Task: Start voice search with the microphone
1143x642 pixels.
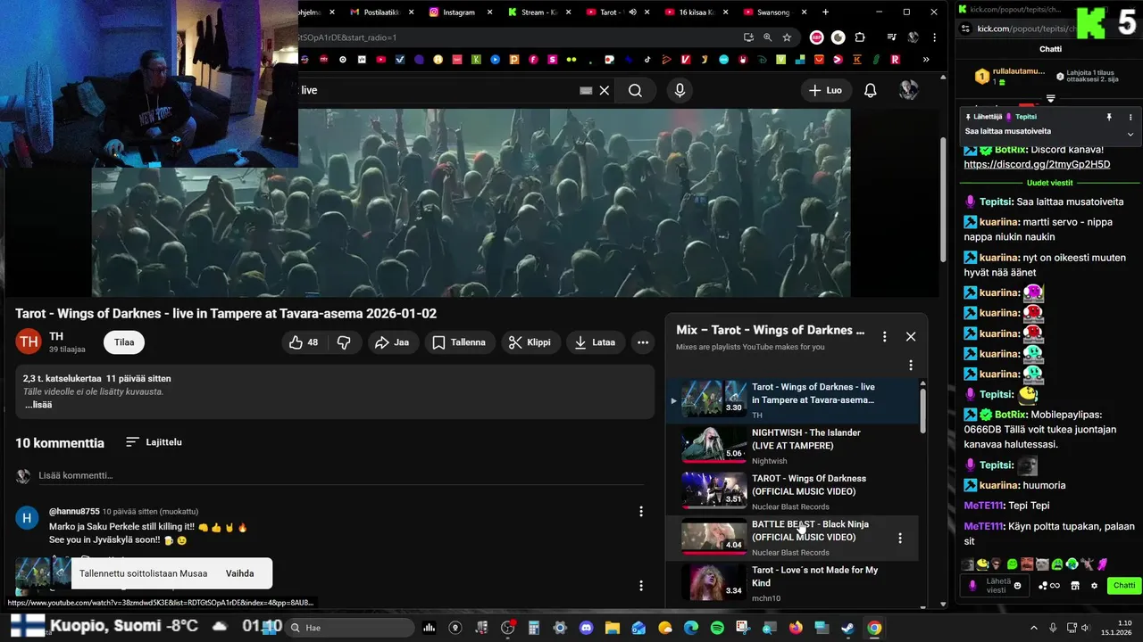Action: (680, 90)
